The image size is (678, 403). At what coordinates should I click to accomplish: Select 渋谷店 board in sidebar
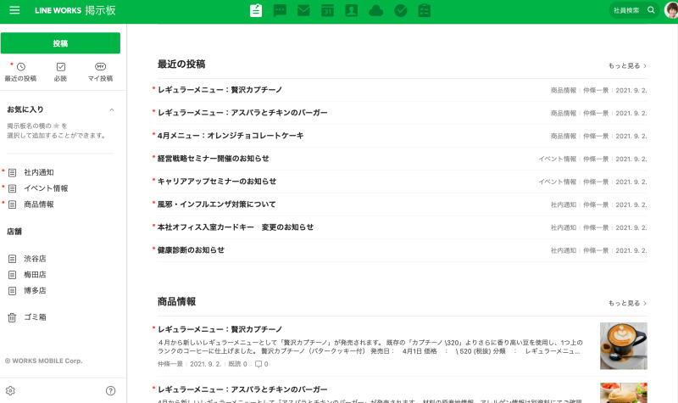(x=35, y=259)
